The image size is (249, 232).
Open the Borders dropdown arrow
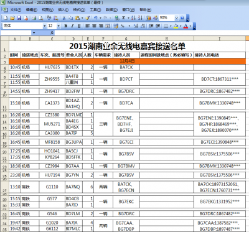click(x=171, y=26)
